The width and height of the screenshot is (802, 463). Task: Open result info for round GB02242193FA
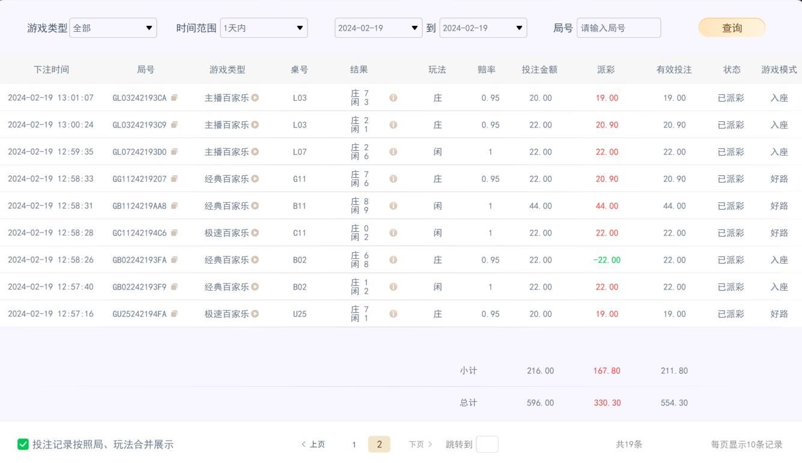pyautogui.click(x=393, y=260)
